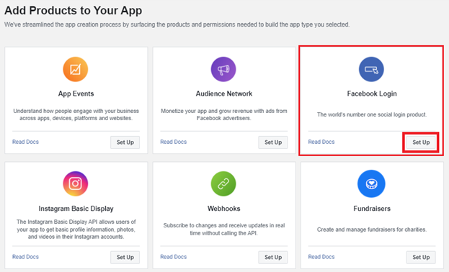Click the purple Audience Network megaphone icon

pos(223,69)
